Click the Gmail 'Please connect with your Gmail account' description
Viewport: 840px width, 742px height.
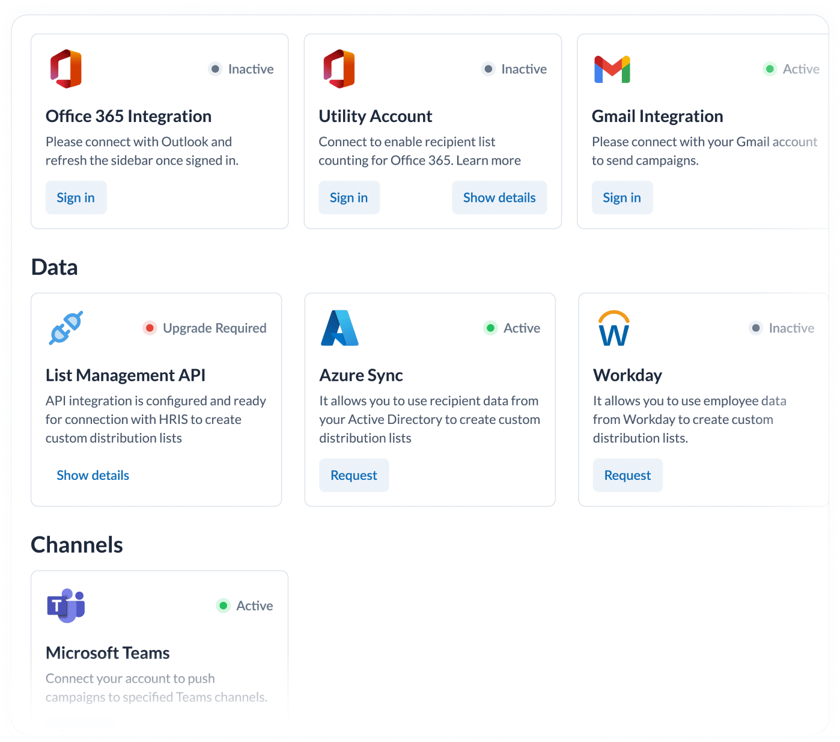(x=704, y=151)
